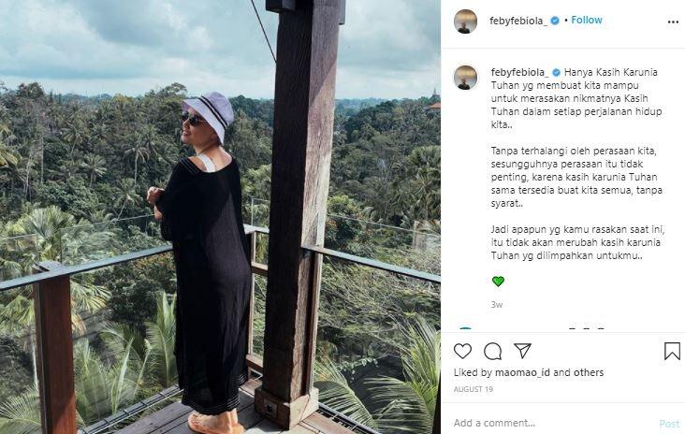Click the header profile avatar
The image size is (685, 434).
[465, 21]
